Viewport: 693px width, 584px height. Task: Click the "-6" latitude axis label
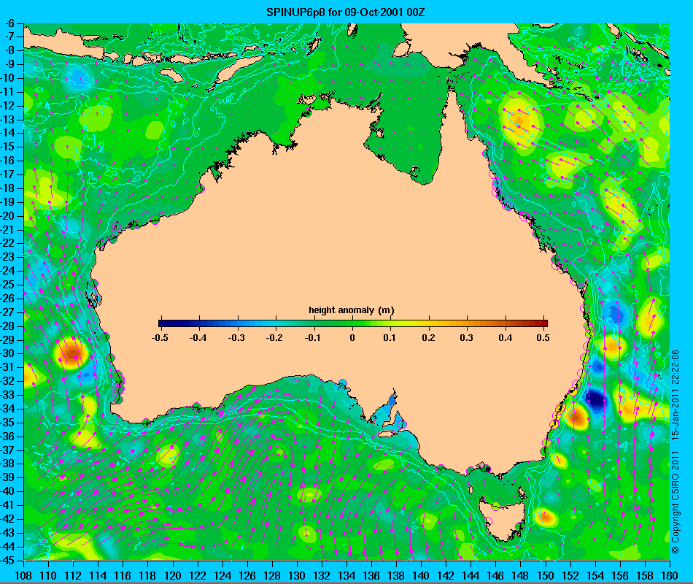(9, 23)
